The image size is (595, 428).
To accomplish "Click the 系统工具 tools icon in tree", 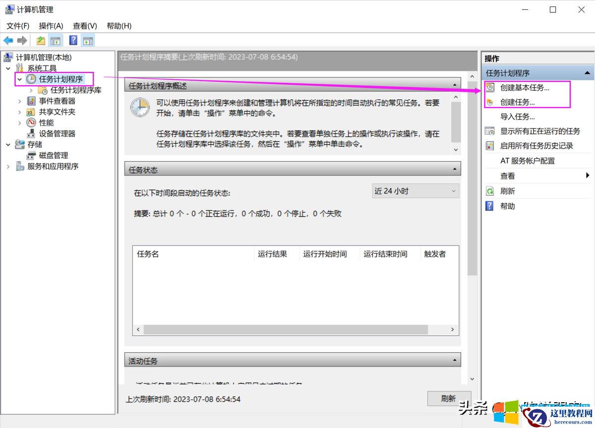I will click(20, 68).
